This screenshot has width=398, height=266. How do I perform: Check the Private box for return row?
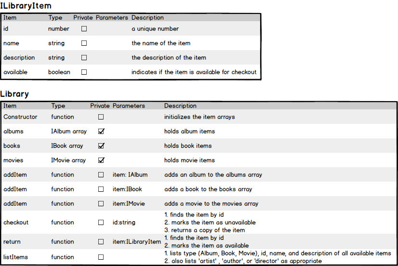101,241
